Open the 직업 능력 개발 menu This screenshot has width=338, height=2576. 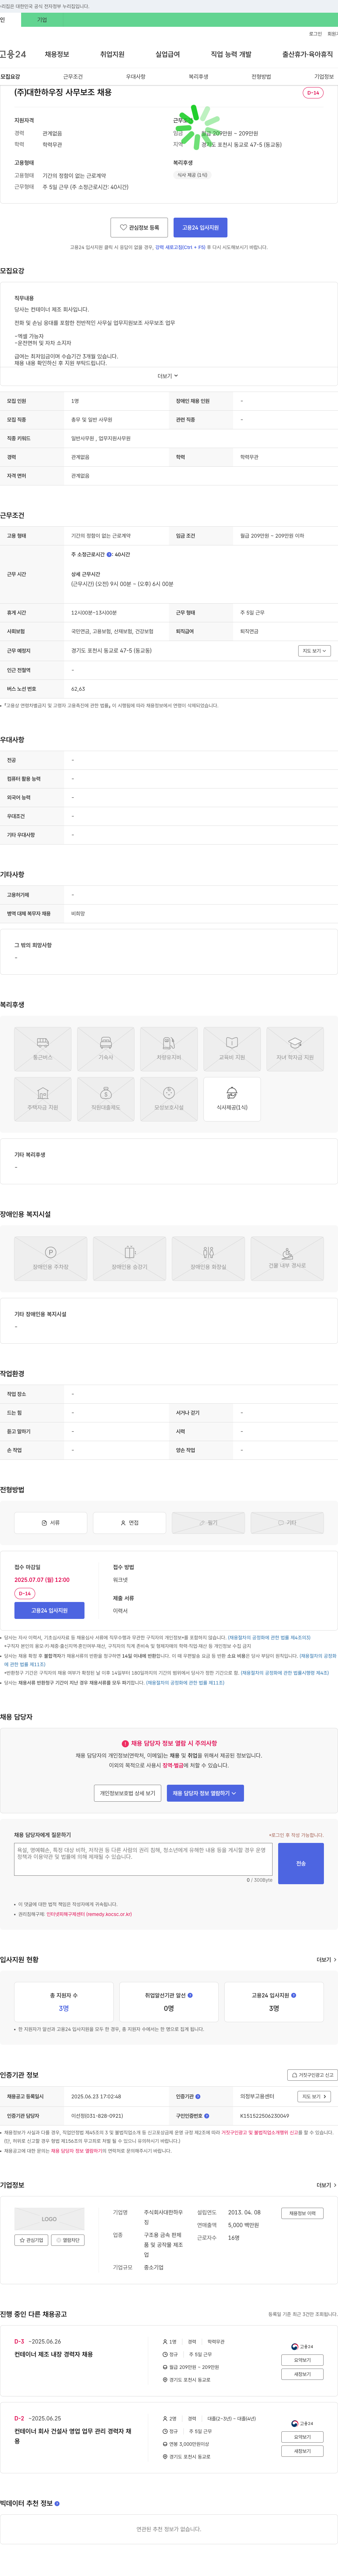coord(231,54)
